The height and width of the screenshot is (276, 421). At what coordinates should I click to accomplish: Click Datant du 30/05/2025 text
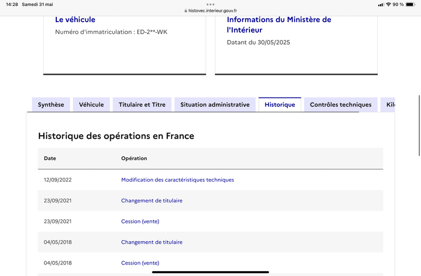coord(258,43)
